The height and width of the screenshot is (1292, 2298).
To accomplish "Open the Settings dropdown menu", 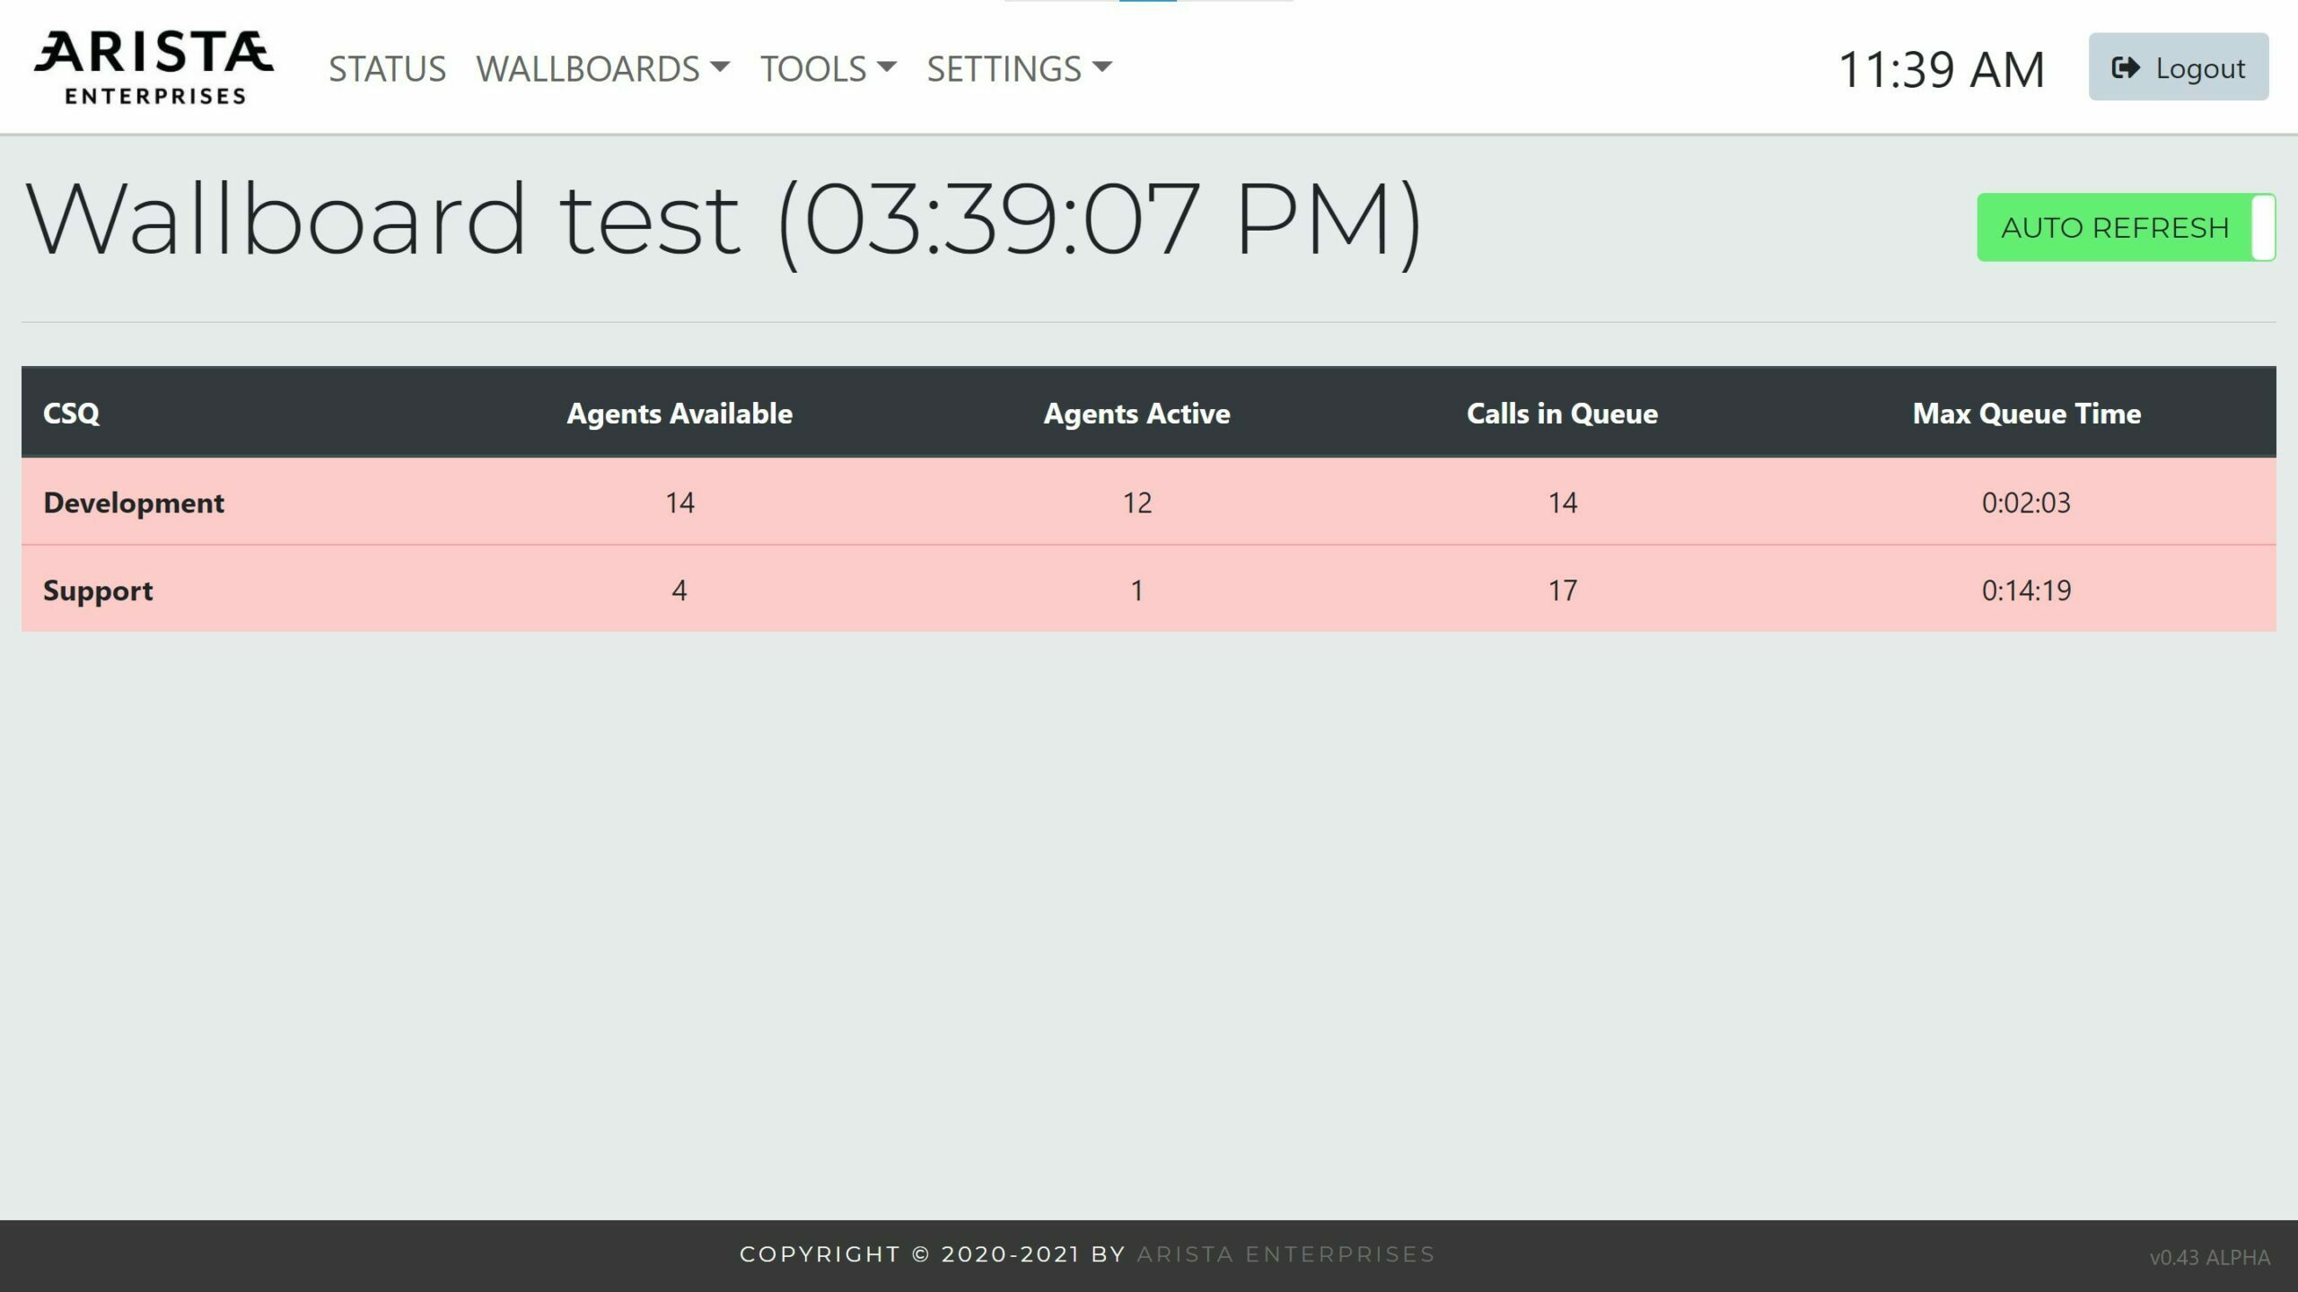I will (x=1019, y=68).
